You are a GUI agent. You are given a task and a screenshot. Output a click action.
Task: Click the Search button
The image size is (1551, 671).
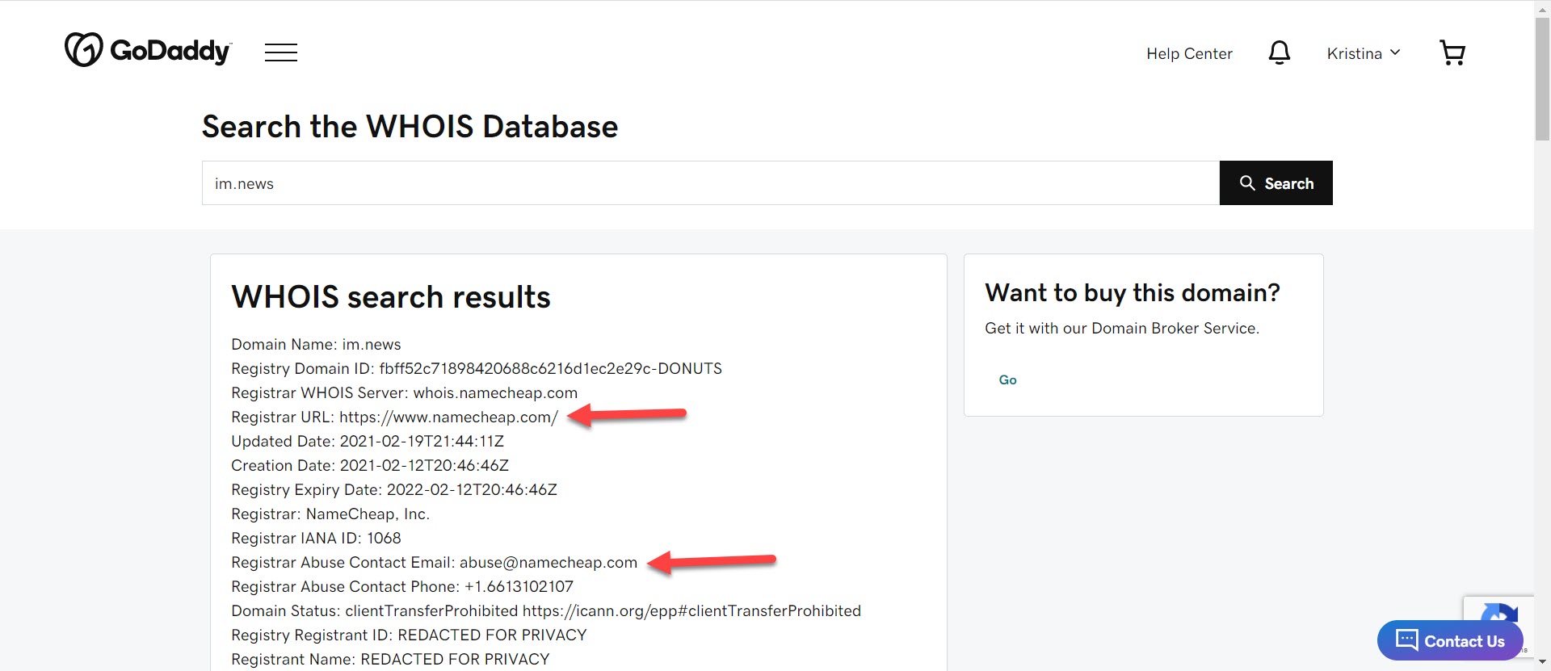(x=1276, y=183)
